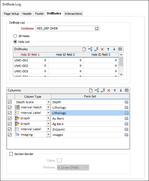Viewport: 149px width, 181px height.
Task: Switch to Footer tab
Action: pos(39,14)
